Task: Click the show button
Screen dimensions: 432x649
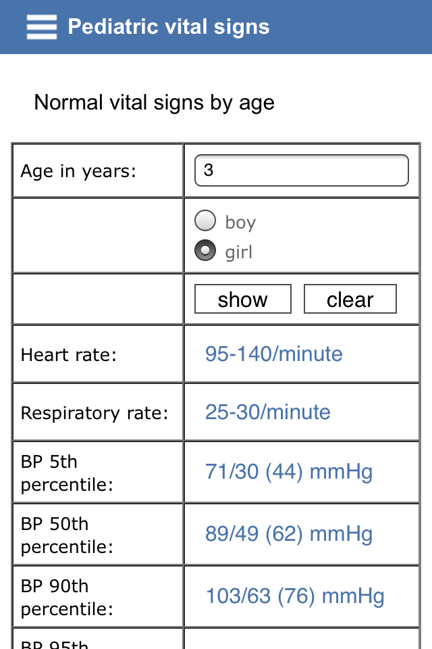Action: point(243,299)
